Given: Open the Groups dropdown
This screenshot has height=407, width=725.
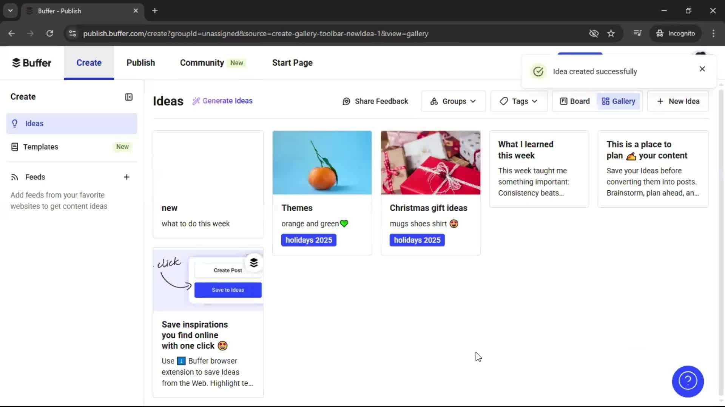Looking at the screenshot, I should [453, 101].
